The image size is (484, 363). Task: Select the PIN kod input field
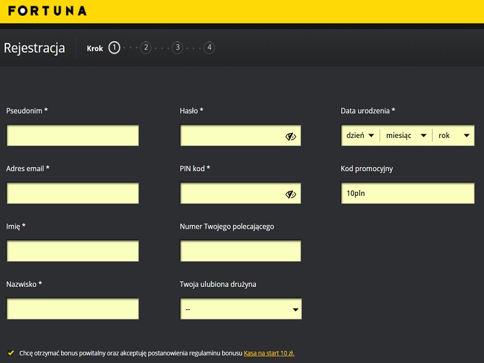tap(240, 193)
